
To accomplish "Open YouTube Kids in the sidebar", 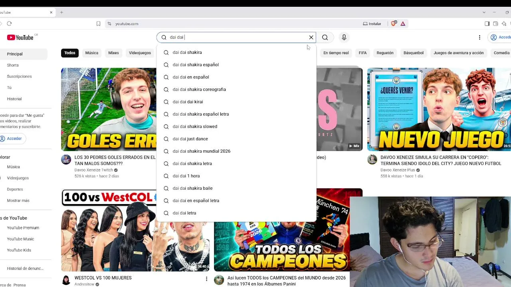I will (x=24, y=250).
